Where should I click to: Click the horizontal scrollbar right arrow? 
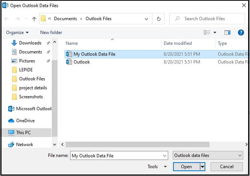[246, 144]
